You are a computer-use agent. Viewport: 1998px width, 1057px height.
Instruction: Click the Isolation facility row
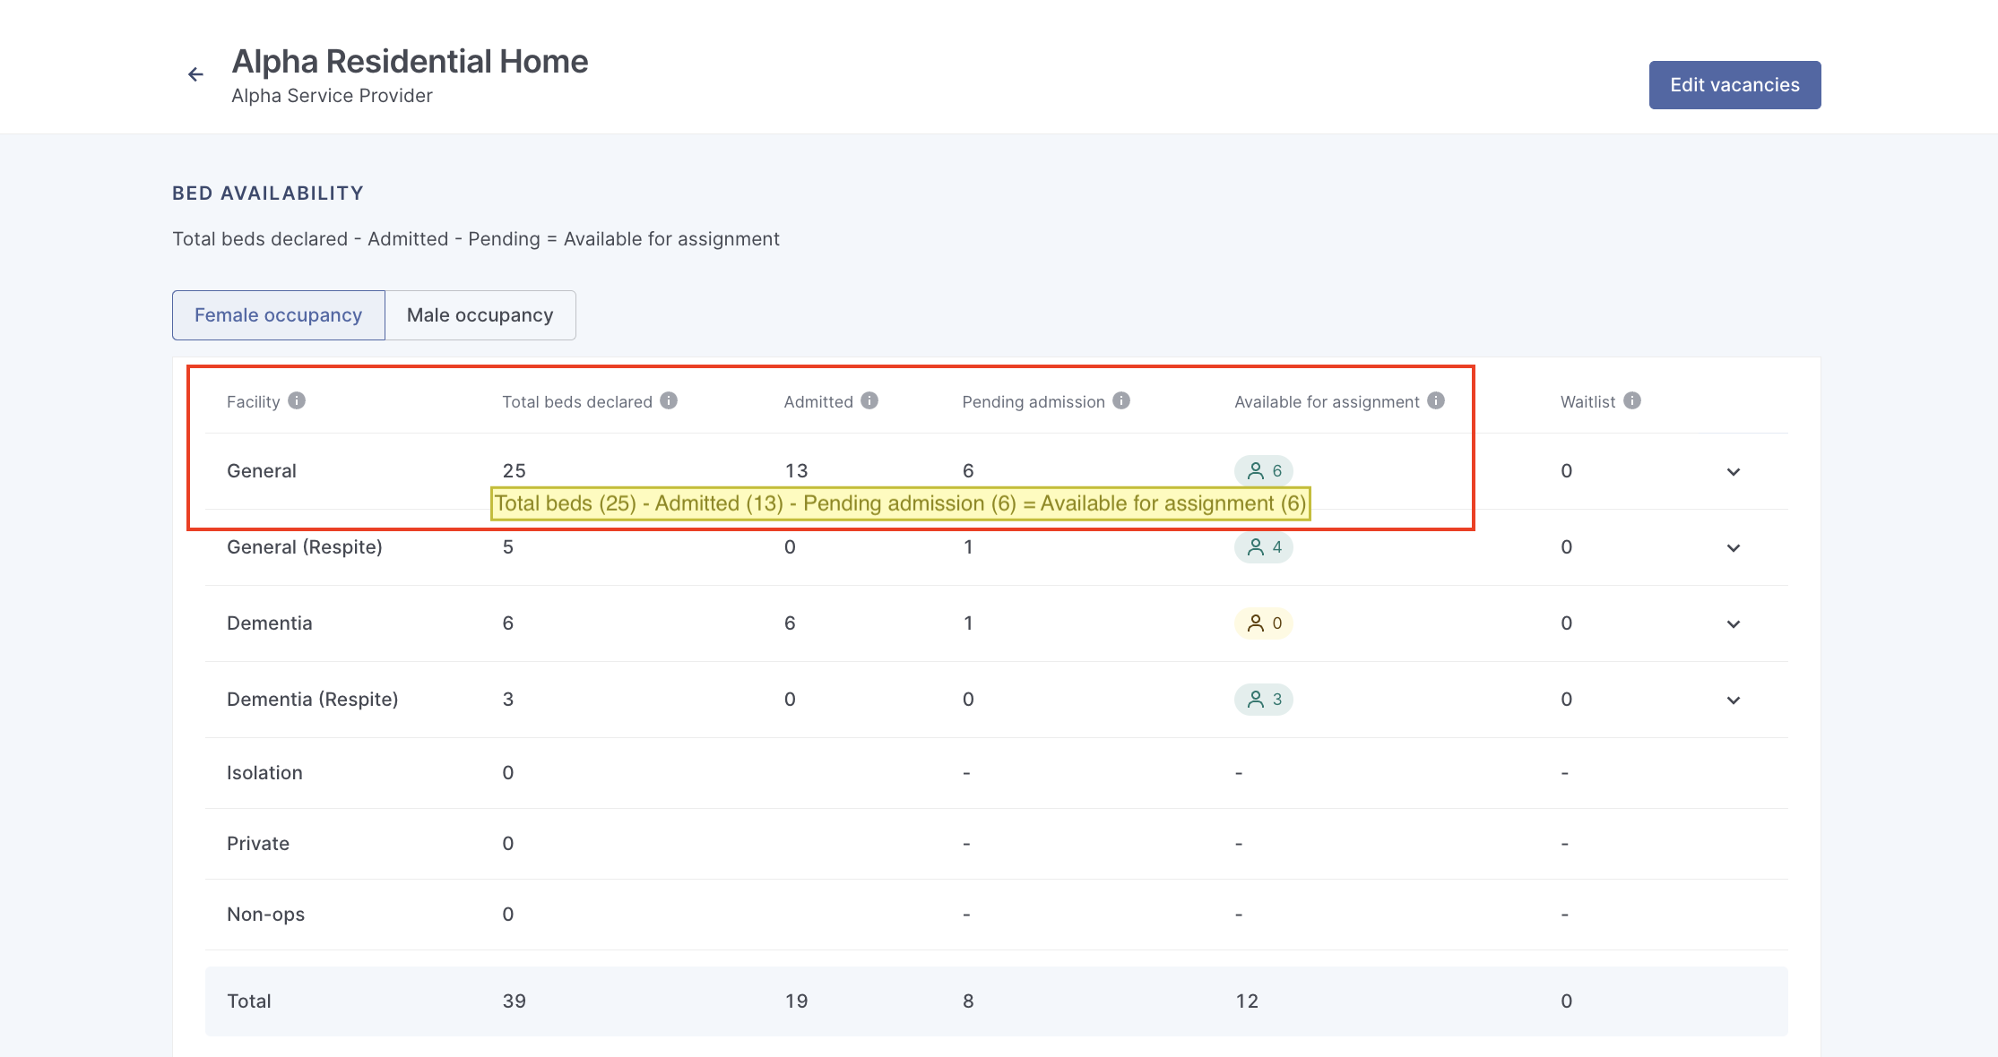[x=995, y=773]
